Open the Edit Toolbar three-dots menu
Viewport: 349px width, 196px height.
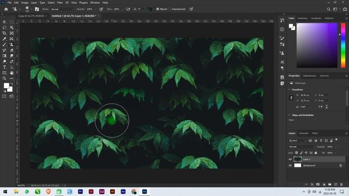[x=11, y=78]
